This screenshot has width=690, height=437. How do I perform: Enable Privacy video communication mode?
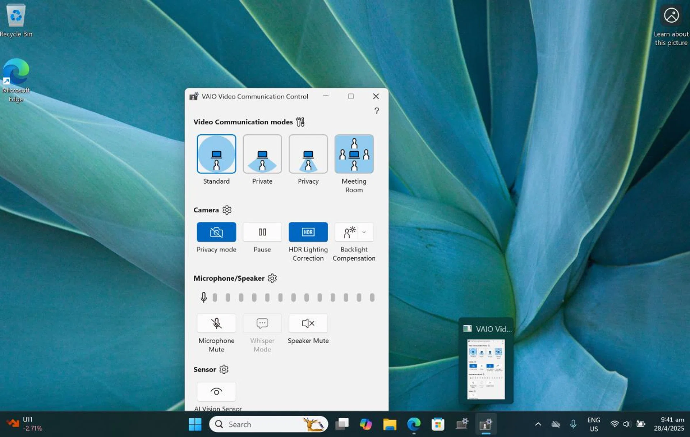308,154
